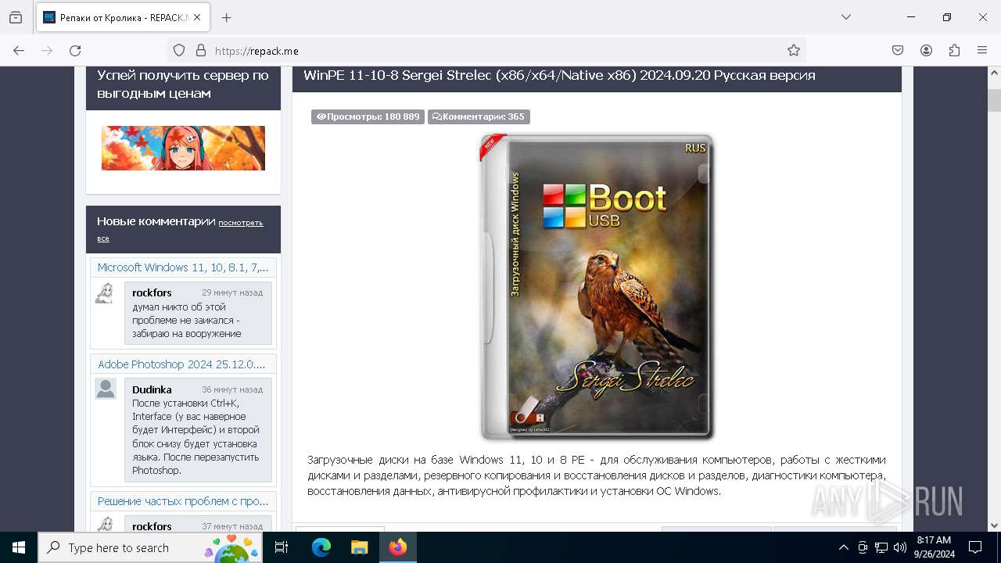Image resolution: width=1001 pixels, height=563 pixels.
Task: Click rockfors username in first comment
Action: coord(152,292)
